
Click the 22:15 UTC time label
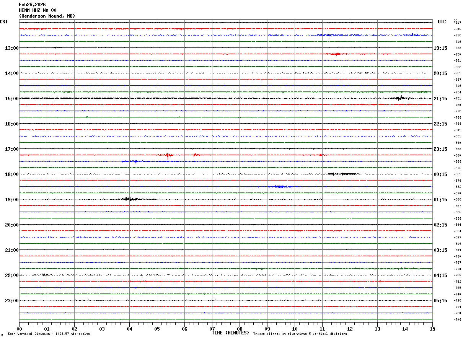click(x=440, y=124)
